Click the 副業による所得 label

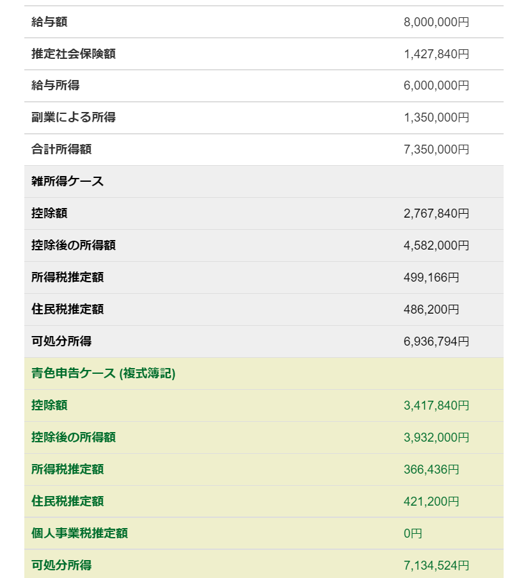[74, 118]
